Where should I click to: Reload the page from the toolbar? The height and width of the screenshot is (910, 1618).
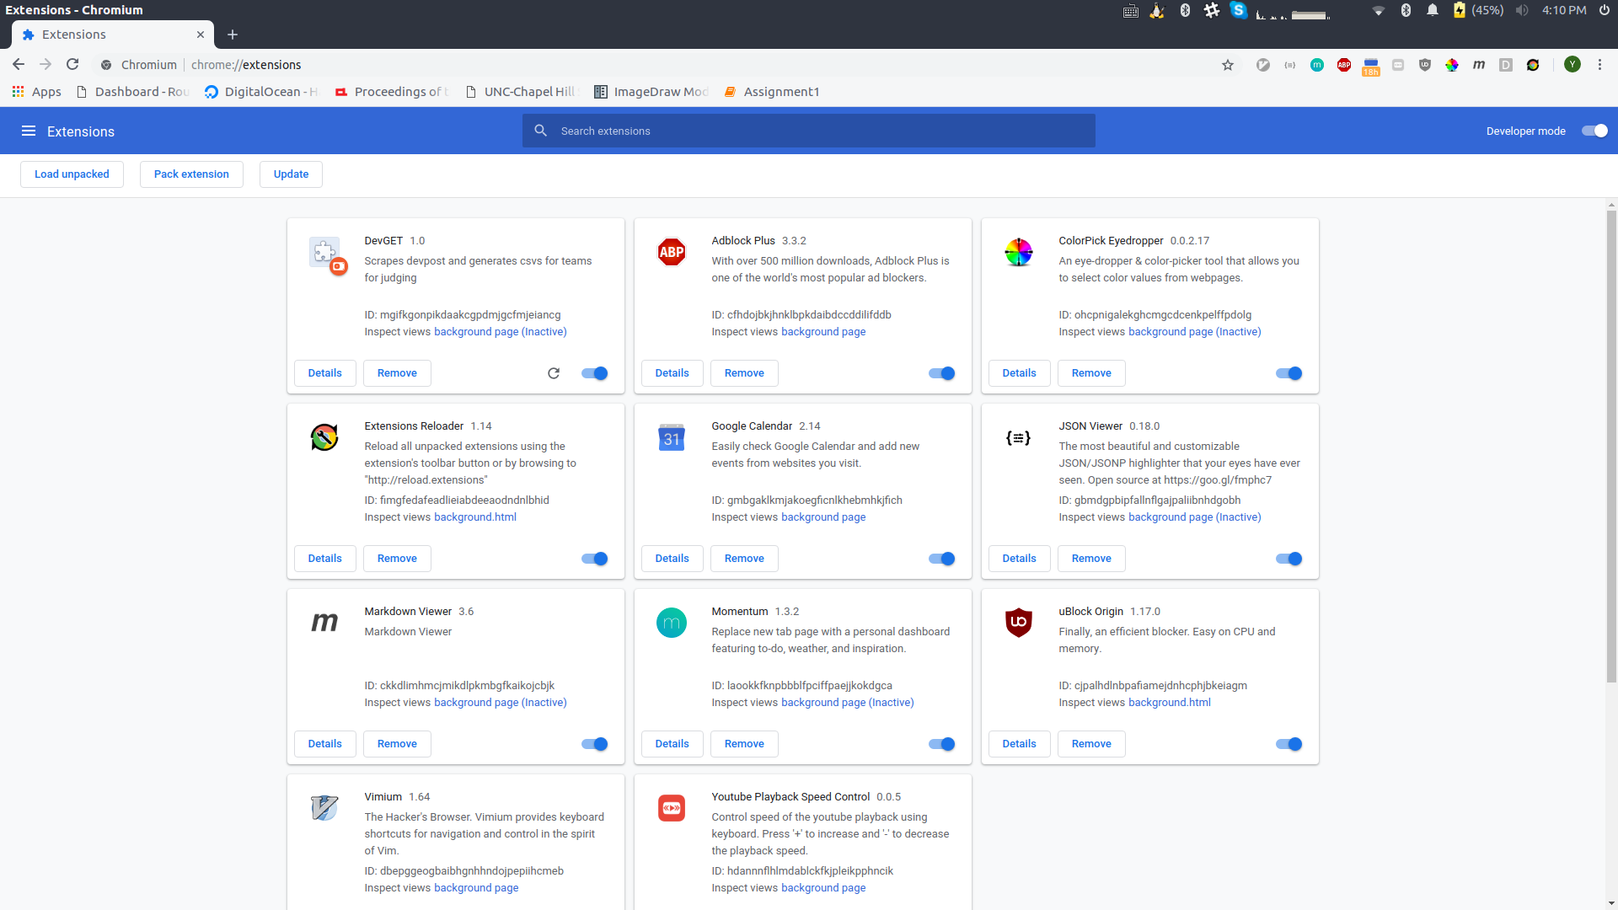click(x=72, y=65)
